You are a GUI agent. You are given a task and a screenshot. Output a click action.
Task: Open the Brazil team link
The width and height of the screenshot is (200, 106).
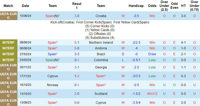click(101, 54)
